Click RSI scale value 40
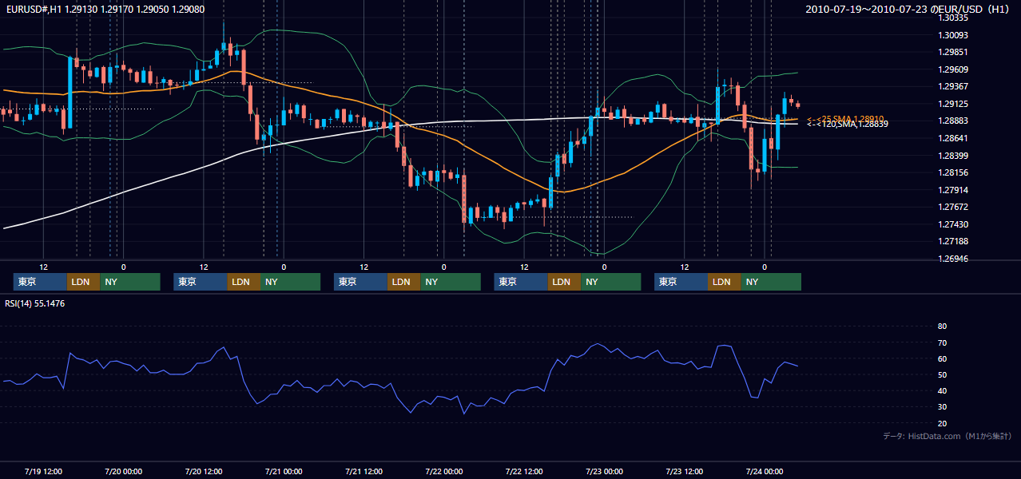This screenshot has height=479, width=1021. tap(942, 390)
